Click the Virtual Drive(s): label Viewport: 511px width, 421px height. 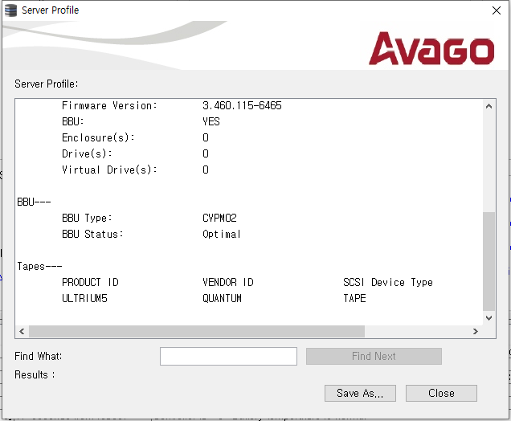click(109, 170)
